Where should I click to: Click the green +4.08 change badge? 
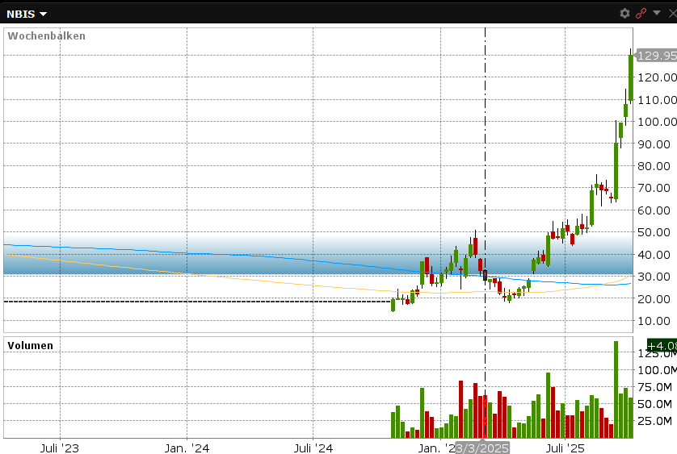pyautogui.click(x=662, y=346)
